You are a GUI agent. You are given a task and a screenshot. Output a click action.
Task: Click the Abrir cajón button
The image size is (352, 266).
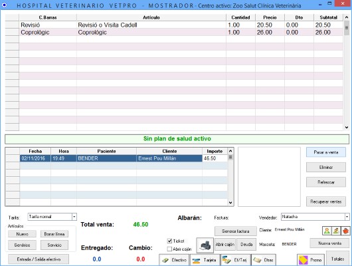coord(225,244)
